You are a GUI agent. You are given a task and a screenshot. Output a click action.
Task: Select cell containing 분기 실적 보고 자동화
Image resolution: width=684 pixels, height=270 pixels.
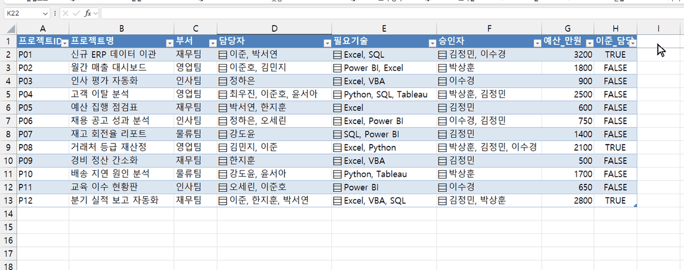[121, 200]
